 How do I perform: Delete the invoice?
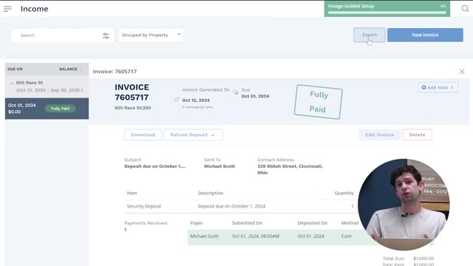pyautogui.click(x=417, y=134)
